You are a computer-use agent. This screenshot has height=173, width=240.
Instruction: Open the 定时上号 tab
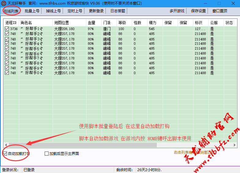tap(75, 11)
